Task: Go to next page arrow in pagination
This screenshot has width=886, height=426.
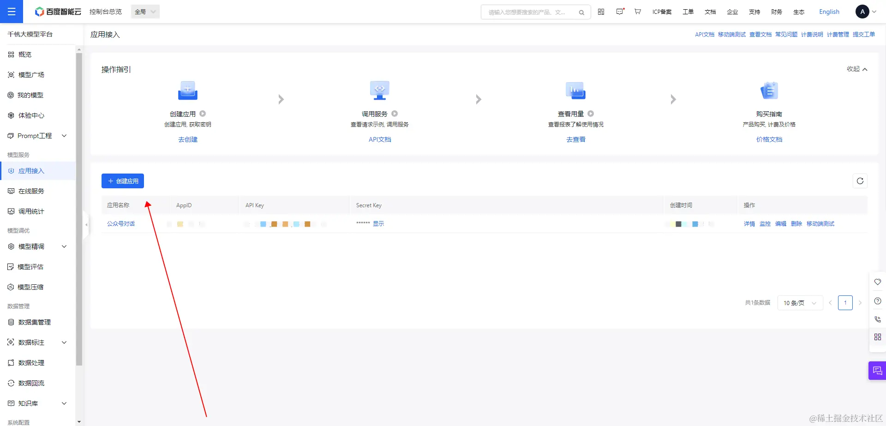Action: [x=860, y=303]
